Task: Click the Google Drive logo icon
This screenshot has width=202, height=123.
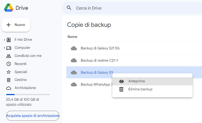Action: (x=9, y=8)
